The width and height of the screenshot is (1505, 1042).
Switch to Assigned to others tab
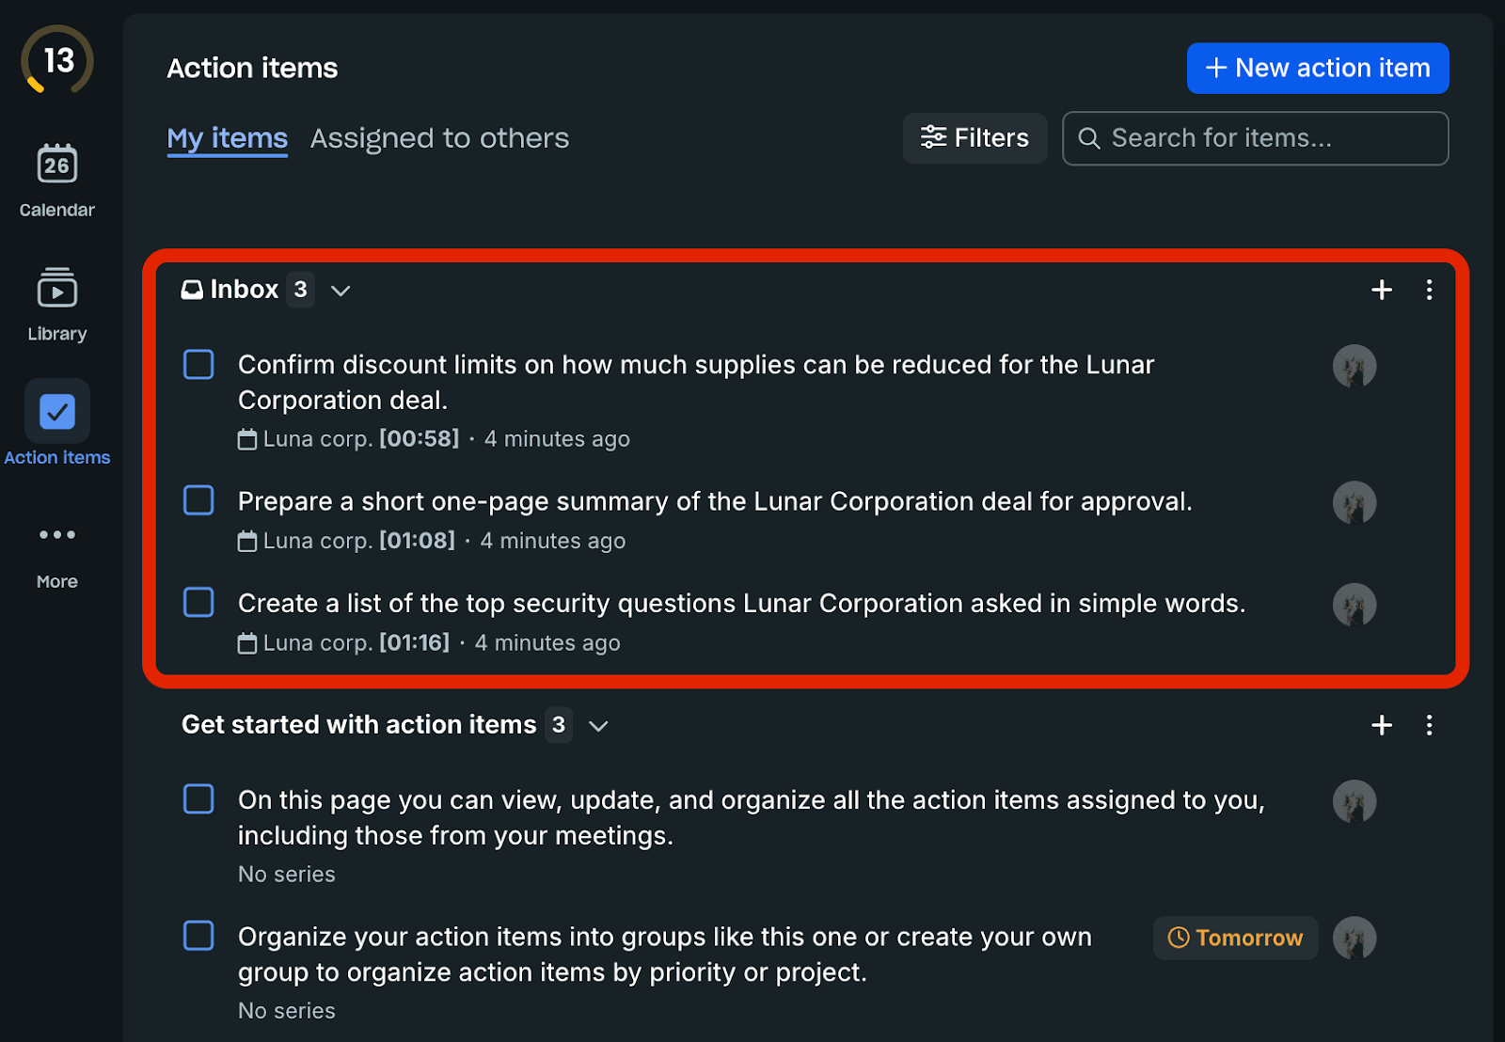[x=439, y=138]
